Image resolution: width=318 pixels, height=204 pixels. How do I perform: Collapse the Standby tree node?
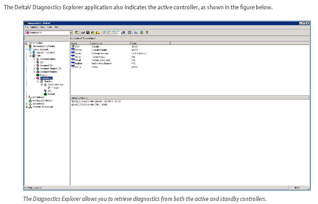(38, 81)
